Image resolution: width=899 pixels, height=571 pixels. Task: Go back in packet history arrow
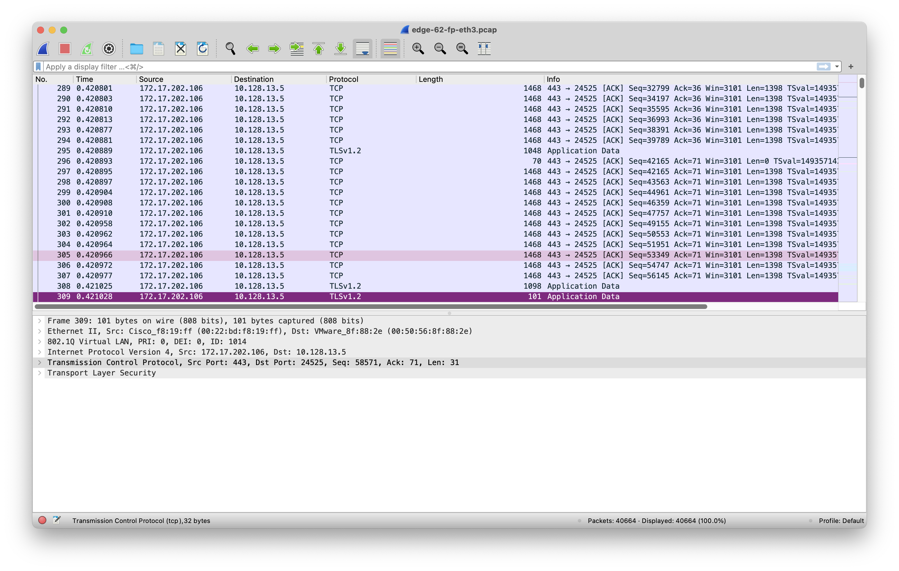coord(253,49)
